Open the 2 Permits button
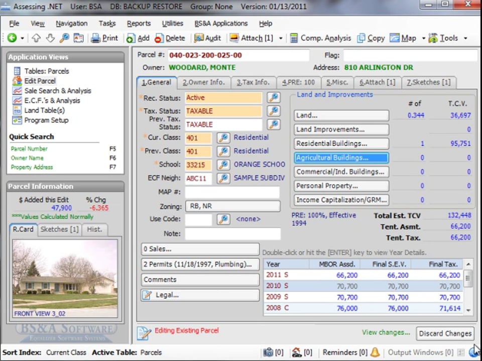Image resolution: width=482 pixels, height=361 pixels. point(200,264)
